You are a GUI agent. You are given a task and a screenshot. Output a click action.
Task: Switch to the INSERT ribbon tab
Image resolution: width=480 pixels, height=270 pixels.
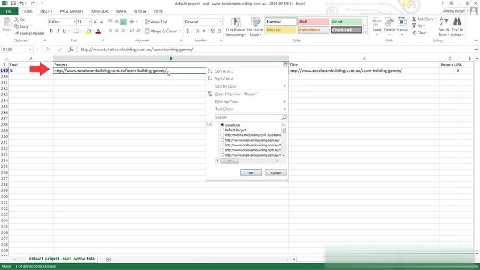[46, 11]
